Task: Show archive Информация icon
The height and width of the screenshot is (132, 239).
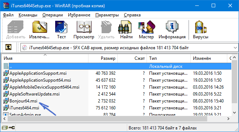Action: click(x=172, y=27)
